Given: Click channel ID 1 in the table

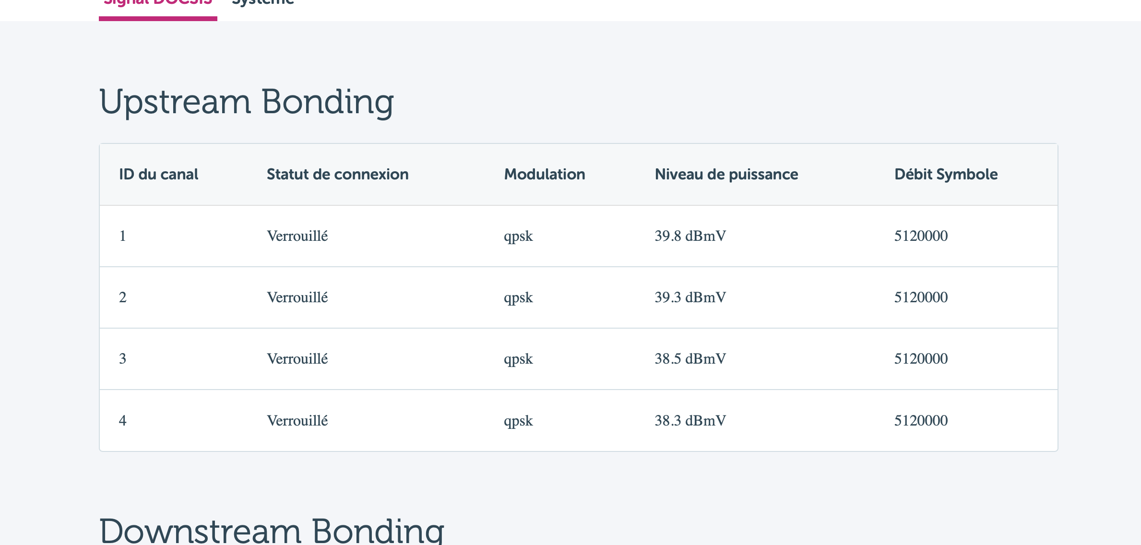Looking at the screenshot, I should tap(123, 236).
